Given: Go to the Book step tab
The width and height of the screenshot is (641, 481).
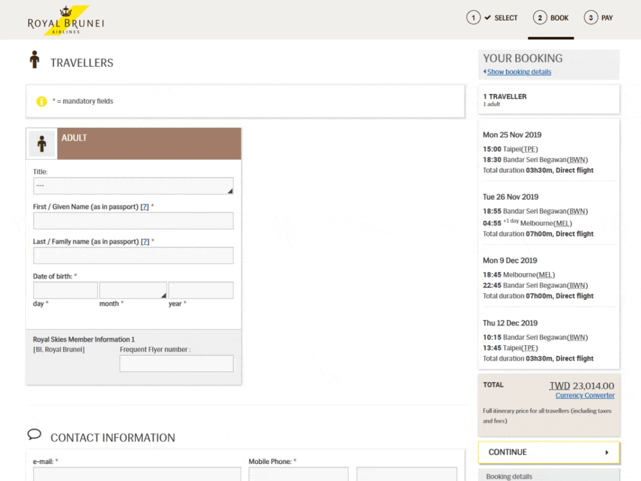Looking at the screenshot, I should click(x=559, y=18).
